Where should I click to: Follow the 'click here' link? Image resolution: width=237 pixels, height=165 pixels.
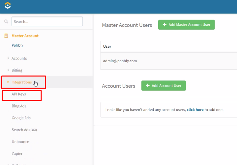pos(195,110)
